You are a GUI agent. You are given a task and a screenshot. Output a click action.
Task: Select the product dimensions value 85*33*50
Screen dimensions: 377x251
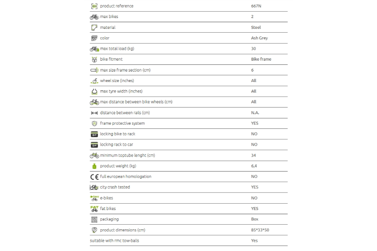(x=260, y=230)
